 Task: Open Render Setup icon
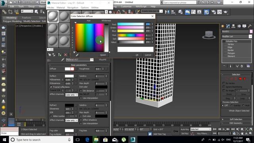[214, 12]
